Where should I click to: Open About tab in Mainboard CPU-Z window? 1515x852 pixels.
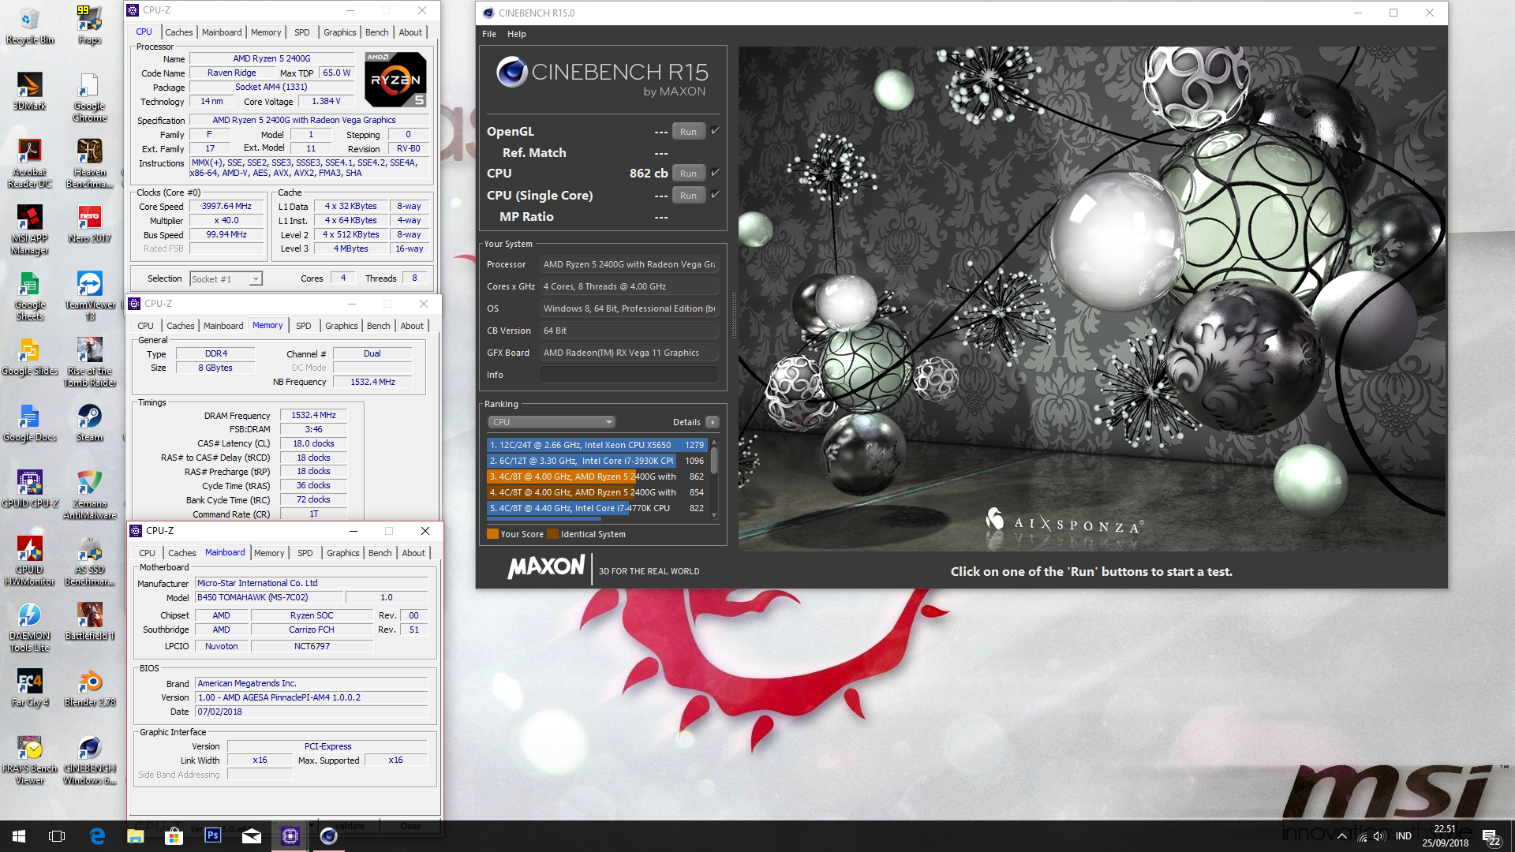coord(413,553)
